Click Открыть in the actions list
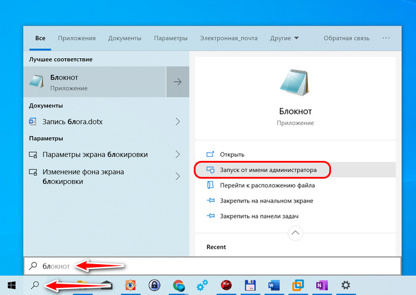Image resolution: width=416 pixels, height=295 pixels. tap(295, 154)
